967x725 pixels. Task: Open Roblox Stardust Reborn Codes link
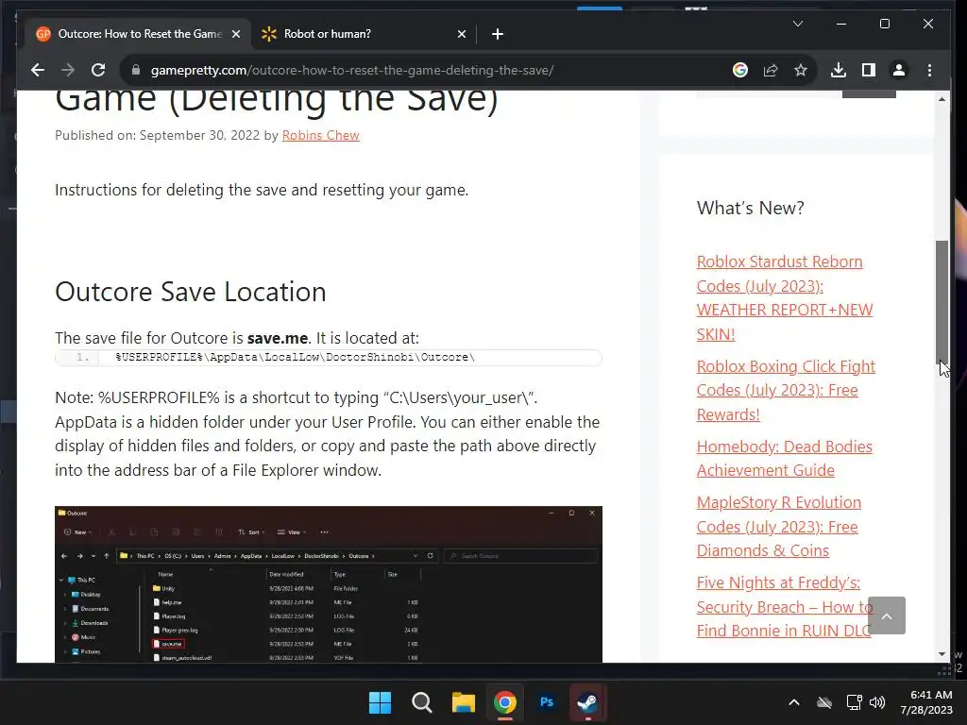point(785,297)
